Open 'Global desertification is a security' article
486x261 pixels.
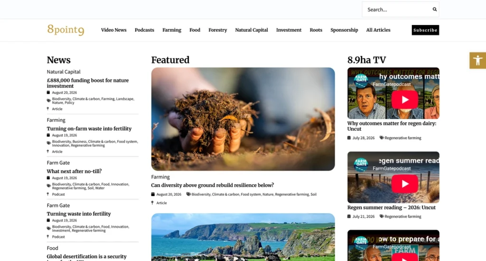[x=87, y=257]
